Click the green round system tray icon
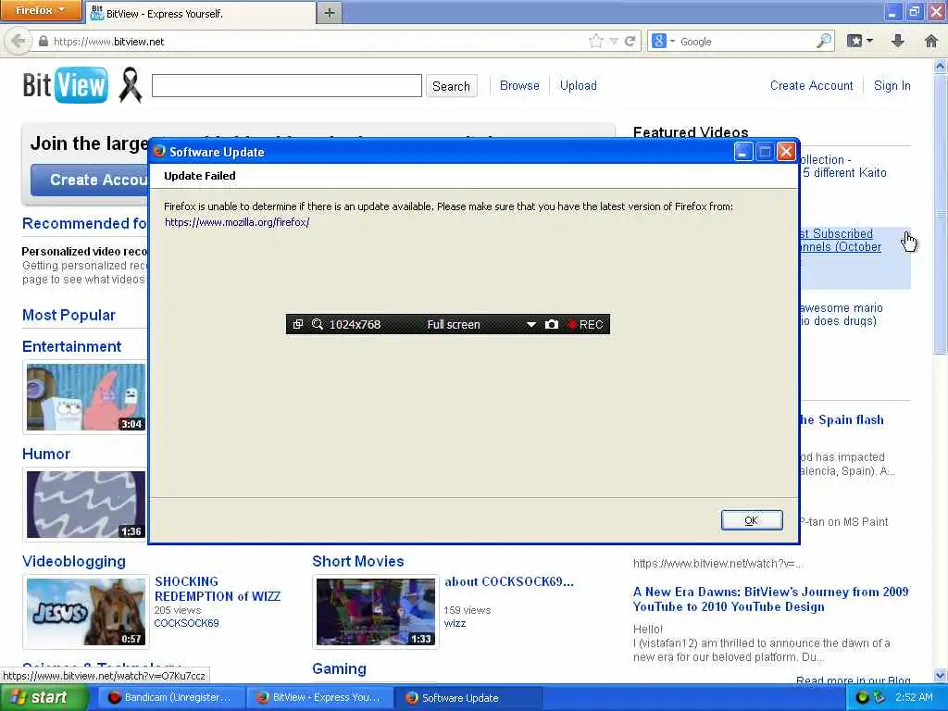 (x=863, y=698)
